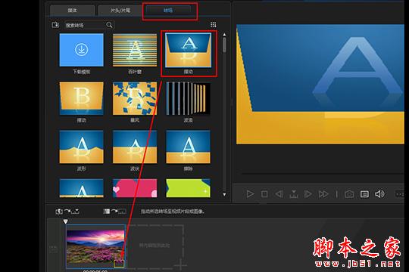Image resolution: width=409 pixels, height=272 pixels.
Task: Select the sunset flowers clip in storyboard
Action: (95, 246)
